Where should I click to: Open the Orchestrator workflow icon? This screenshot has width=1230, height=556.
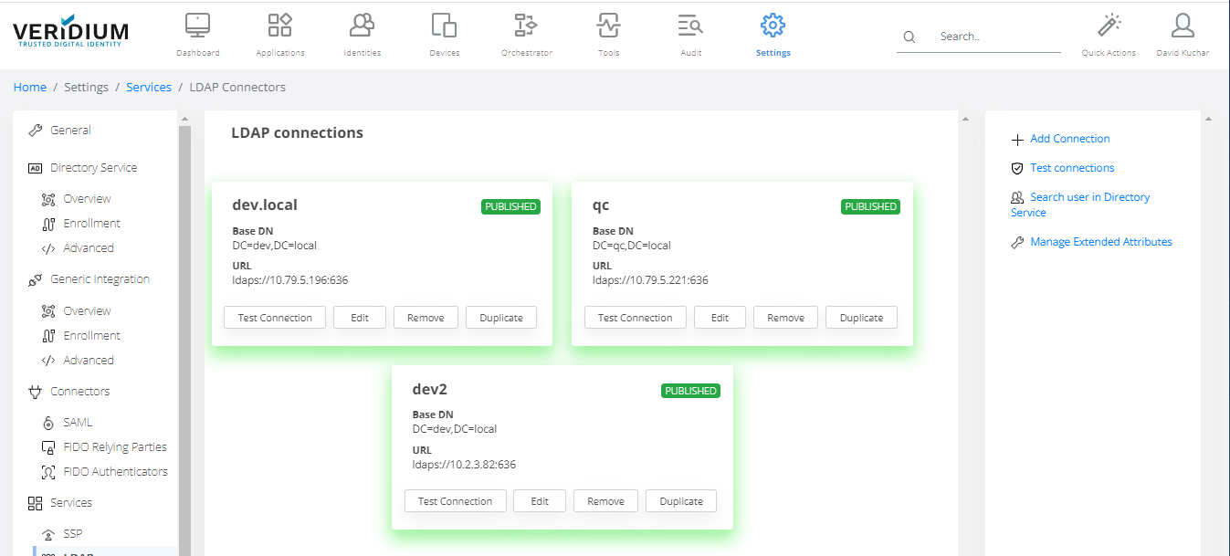[x=526, y=26]
